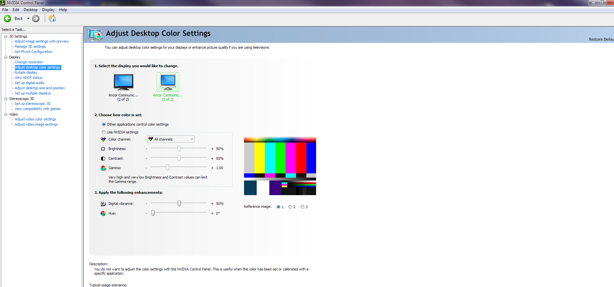
Task: Collapse the 3D Settings tree node
Action: coord(6,36)
